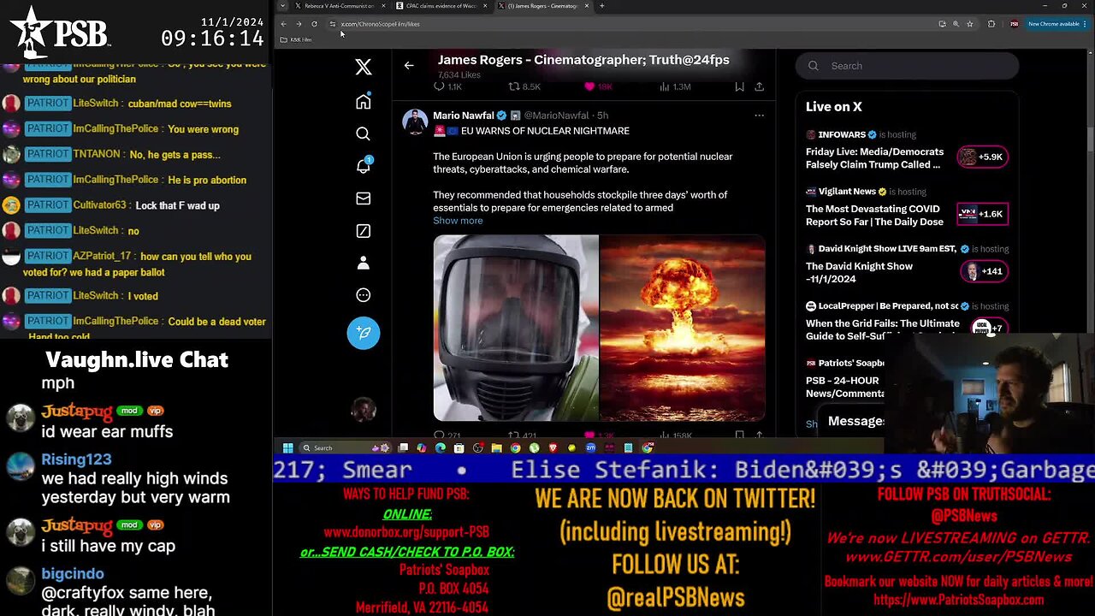Click Cultivator63's username in the top chat
The height and width of the screenshot is (616, 1095).
[x=99, y=205]
